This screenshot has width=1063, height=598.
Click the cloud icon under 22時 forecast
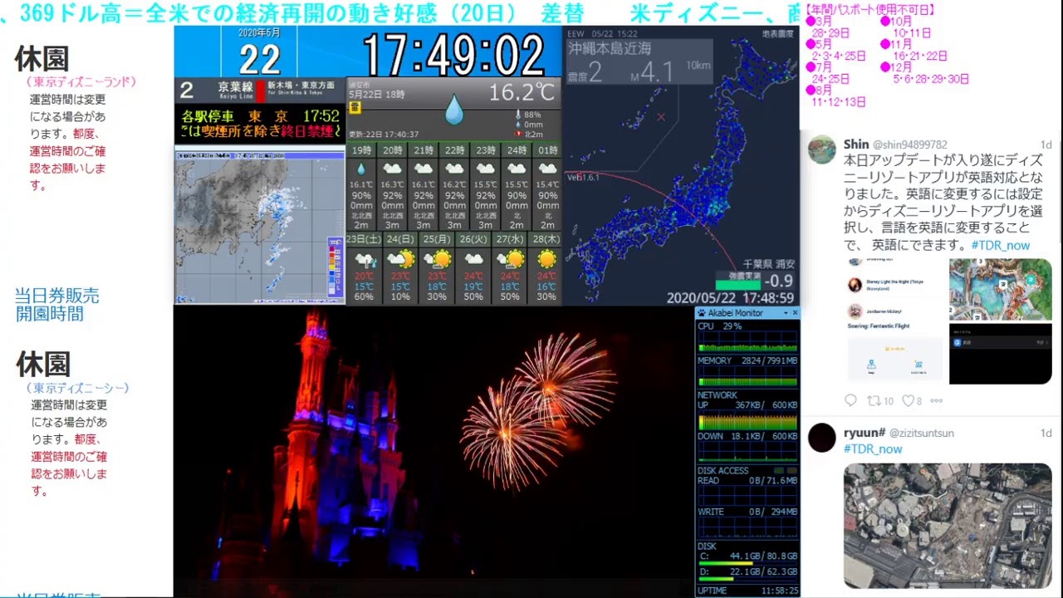tap(454, 169)
